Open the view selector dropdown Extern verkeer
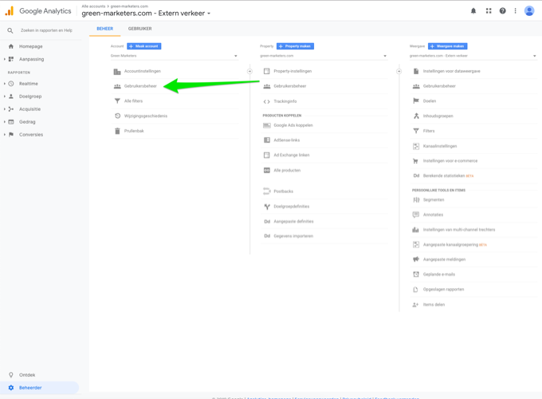Screen dimensions: 542x399 point(472,56)
